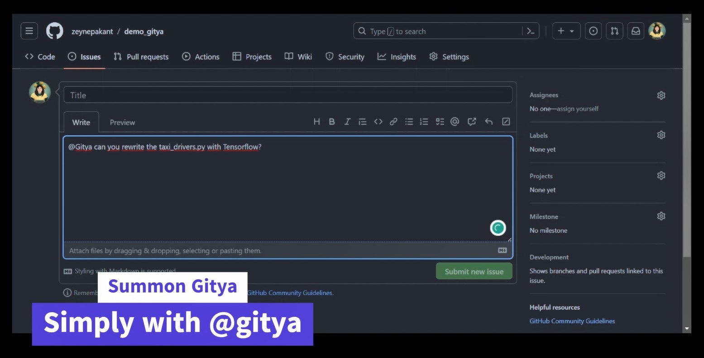Switch to the Issues tab

84,57
